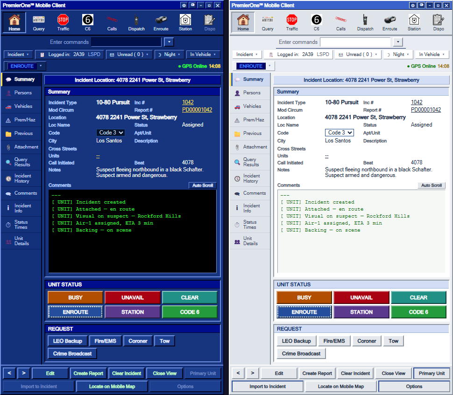Open Unread (0) dropdown in dark window
Viewport: 453px width, 395px height.
[129, 54]
